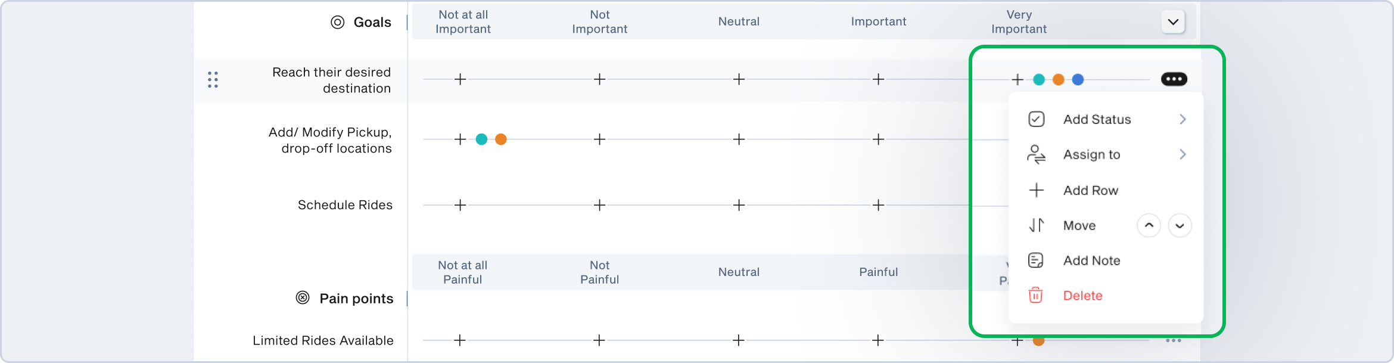Screen dimensions: 1394x363
Task: Move the row up with the arrow button
Action: (x=1149, y=225)
